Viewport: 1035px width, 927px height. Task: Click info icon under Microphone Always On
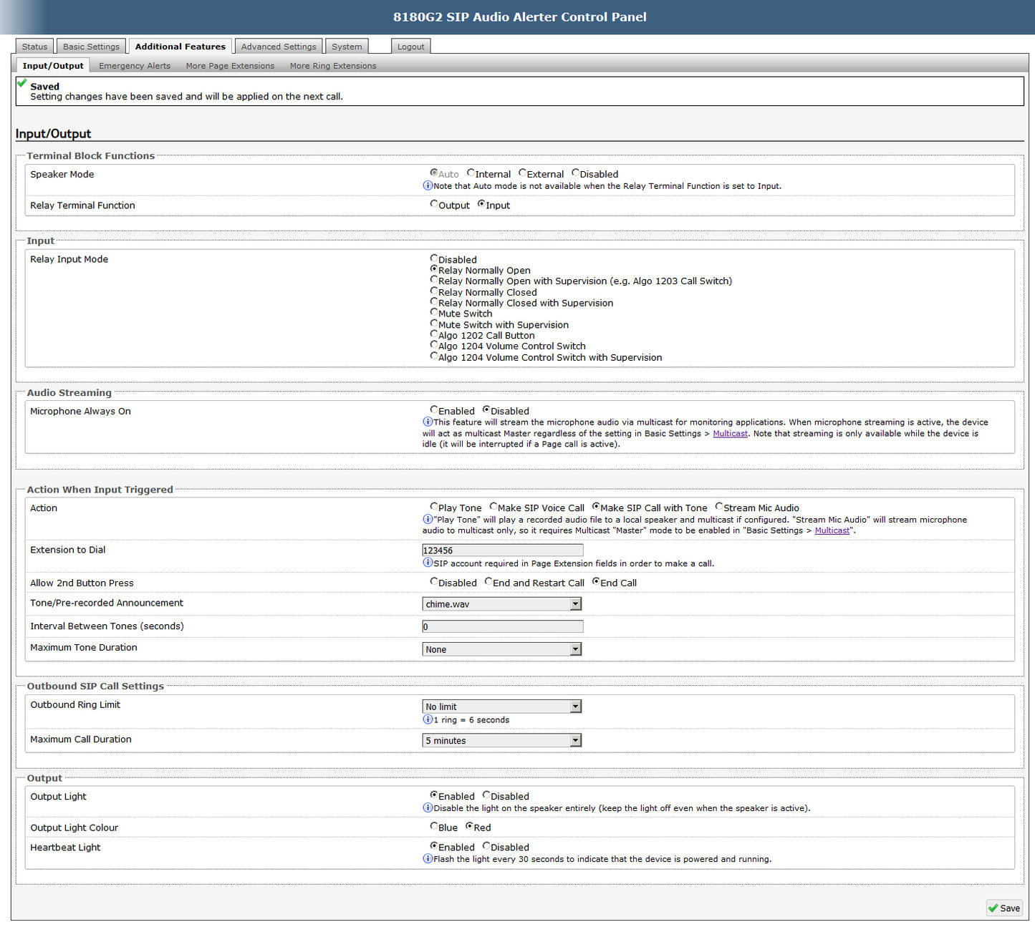click(x=428, y=422)
